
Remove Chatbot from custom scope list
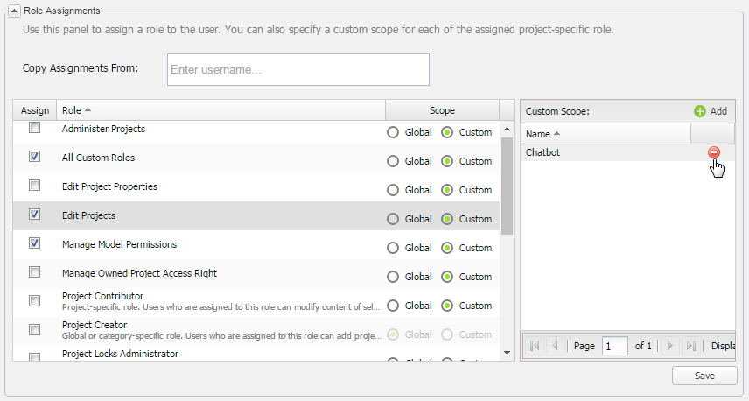coord(714,152)
